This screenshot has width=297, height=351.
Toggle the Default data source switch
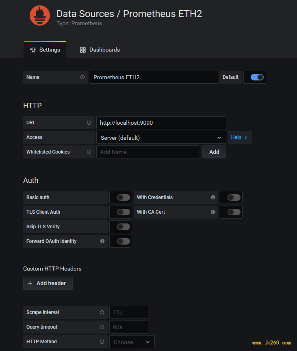coord(257,77)
